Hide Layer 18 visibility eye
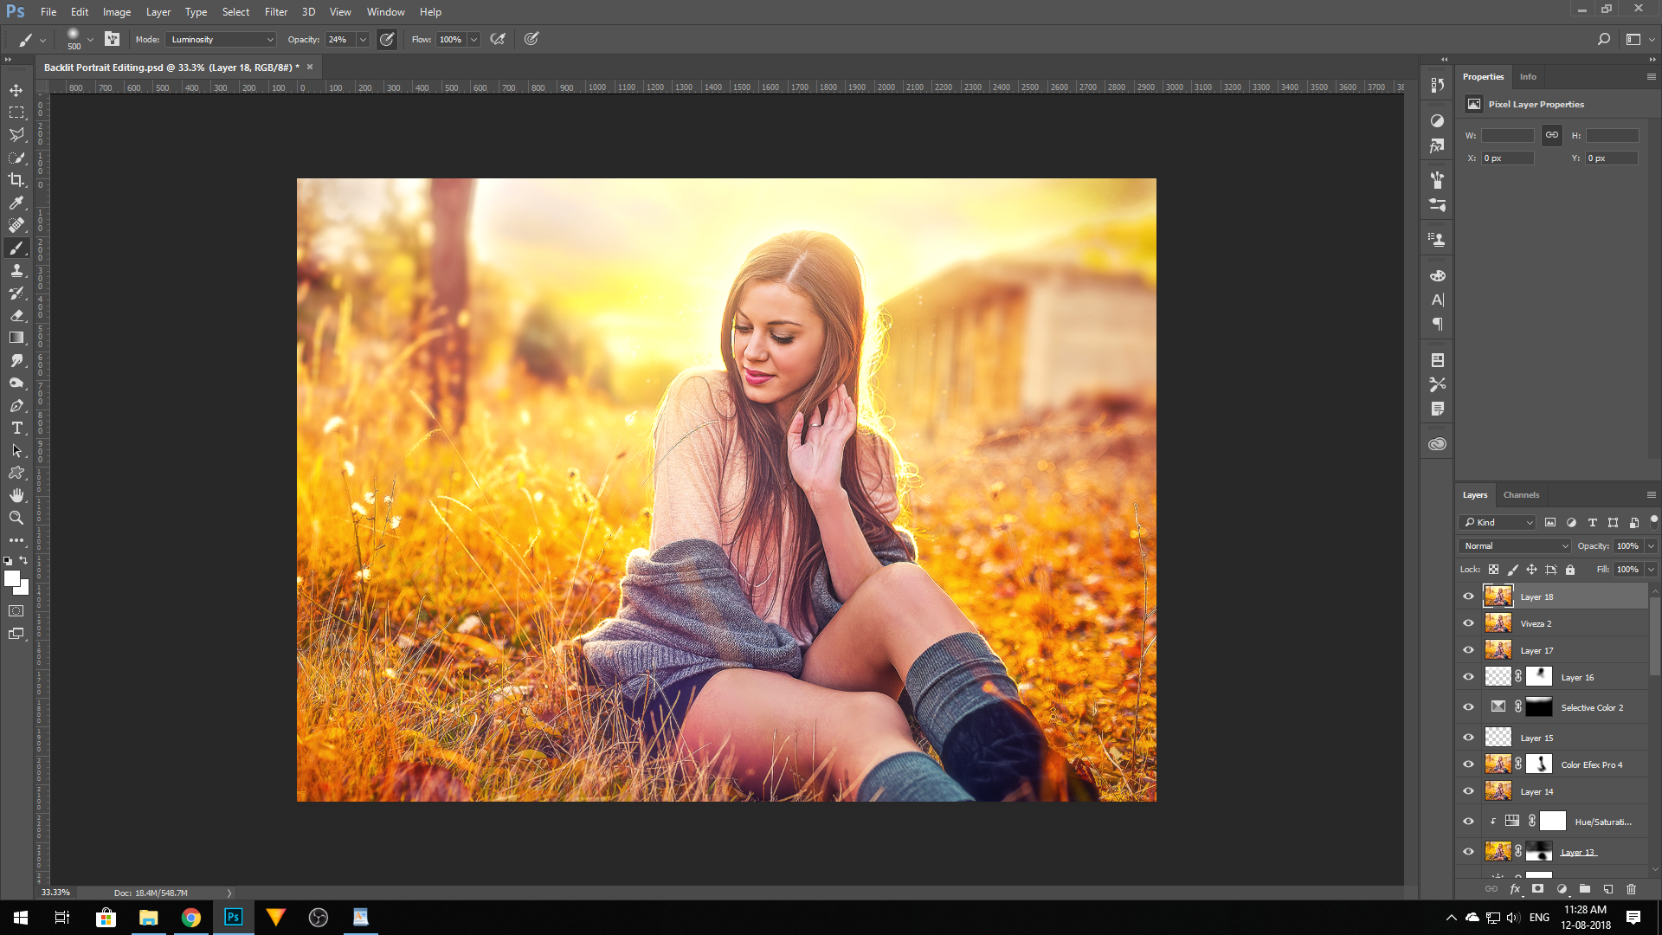 pyautogui.click(x=1468, y=596)
